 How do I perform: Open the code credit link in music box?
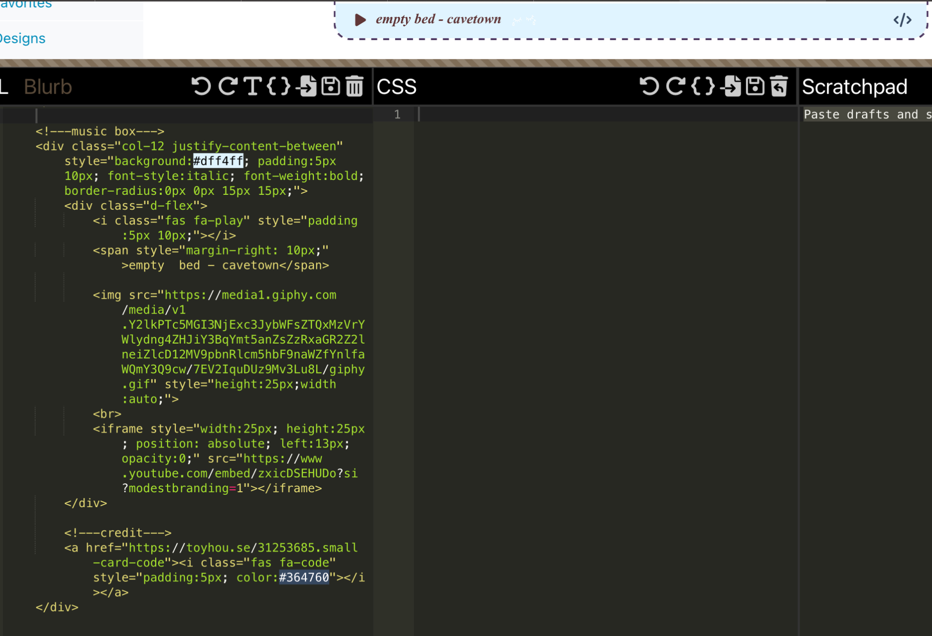coord(902,20)
